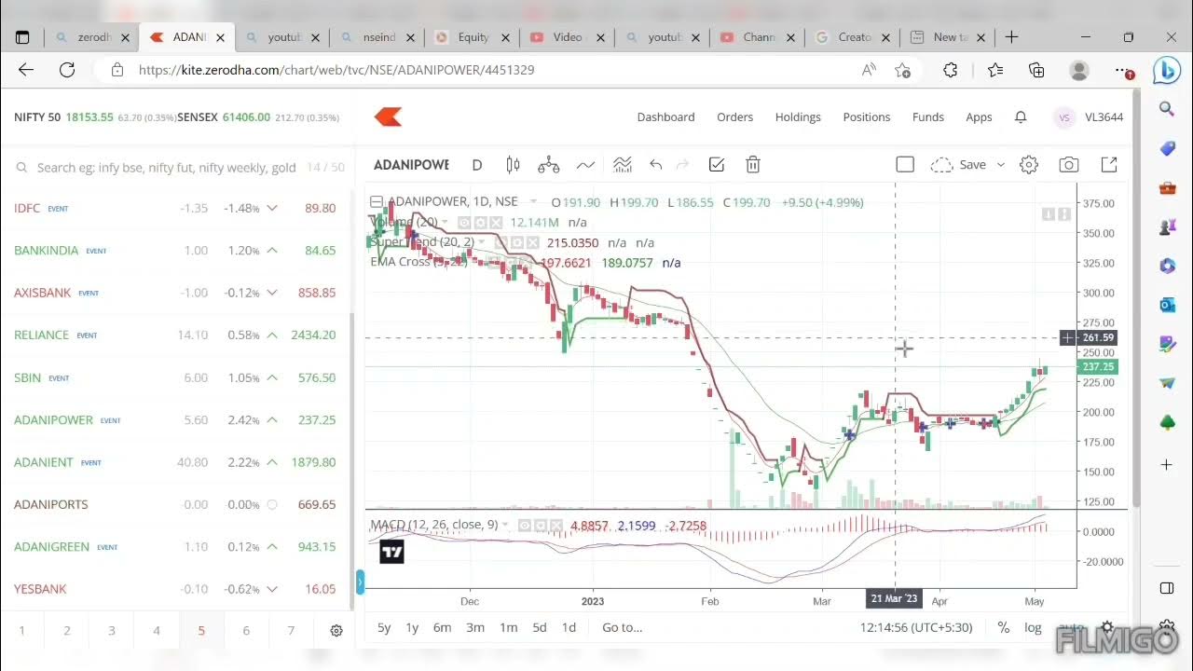The width and height of the screenshot is (1193, 671).
Task: Expand the Save dropdown arrow
Action: 1001,165
